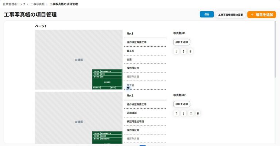The height and width of the screenshot is (146, 280).
Task: Move 写真帳 02 up with arrow icon
Action: tap(176, 113)
